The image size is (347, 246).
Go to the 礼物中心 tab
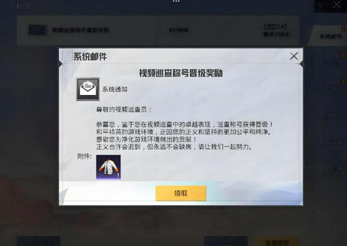[x=331, y=115]
